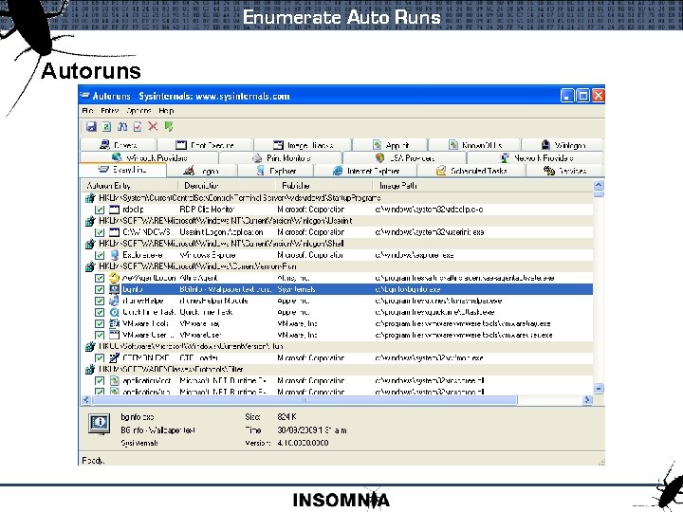Click registry icon of Terminal Server StartupPrograms key

point(90,198)
